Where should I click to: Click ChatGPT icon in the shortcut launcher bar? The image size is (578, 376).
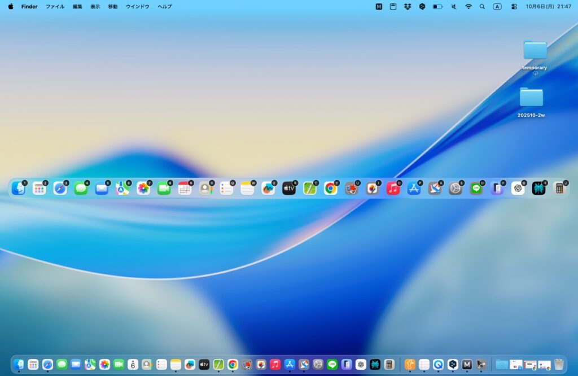[518, 189]
